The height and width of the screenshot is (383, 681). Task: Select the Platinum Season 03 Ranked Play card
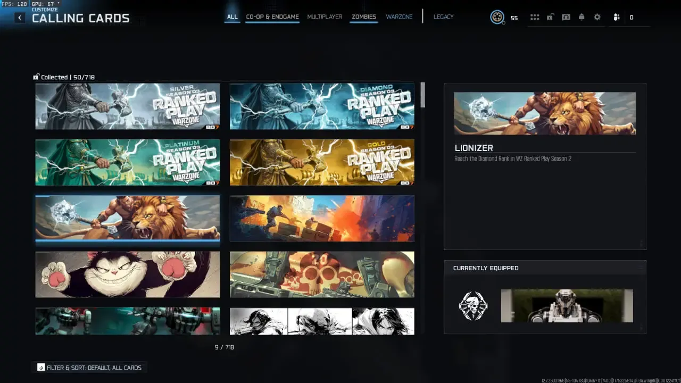[x=128, y=162]
